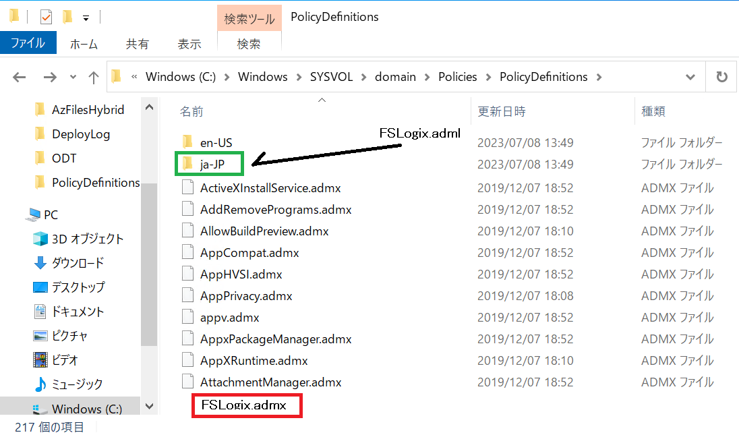Select the 検索ツール contextual tab header
This screenshot has height=437, width=739.
(x=249, y=18)
